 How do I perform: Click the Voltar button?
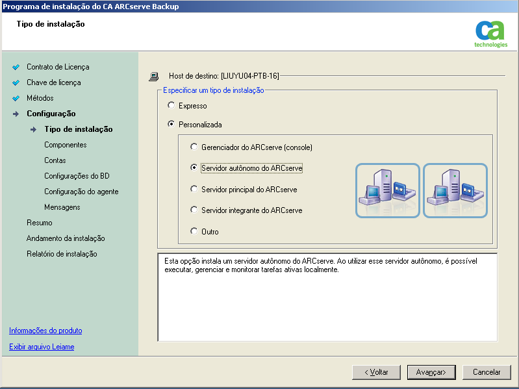[376, 372]
